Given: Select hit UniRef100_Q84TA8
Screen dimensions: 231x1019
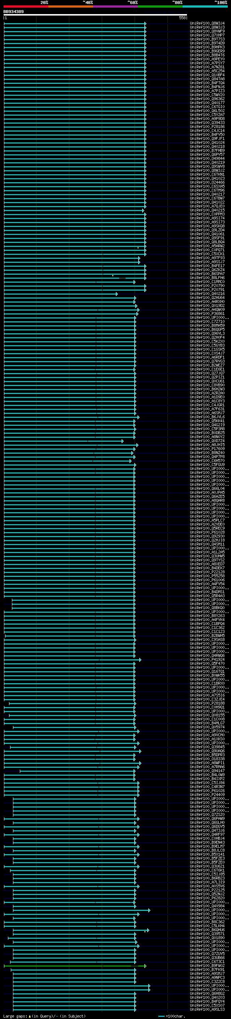Looking at the screenshot, I should pos(207,79).
